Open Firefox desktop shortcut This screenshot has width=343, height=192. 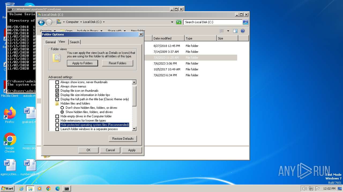click(x=10, y=115)
